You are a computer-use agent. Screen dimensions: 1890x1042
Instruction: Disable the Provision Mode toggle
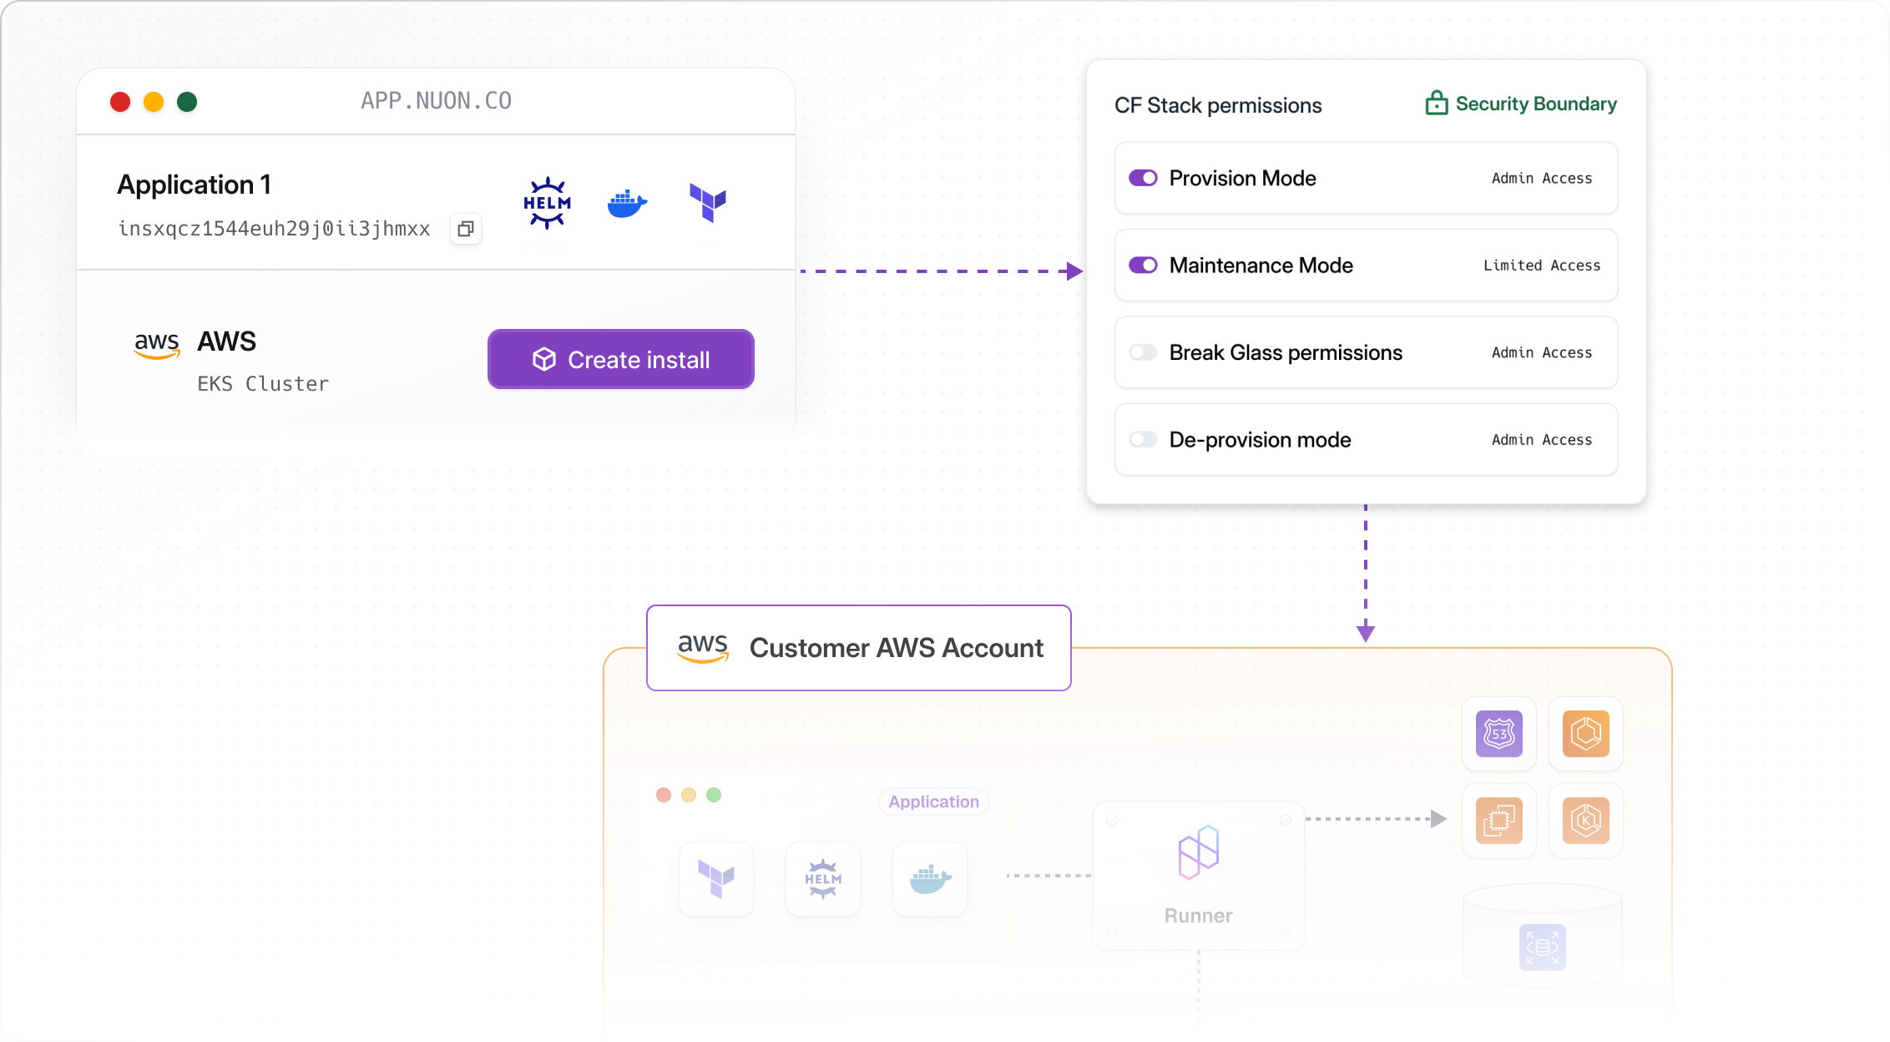(1143, 178)
